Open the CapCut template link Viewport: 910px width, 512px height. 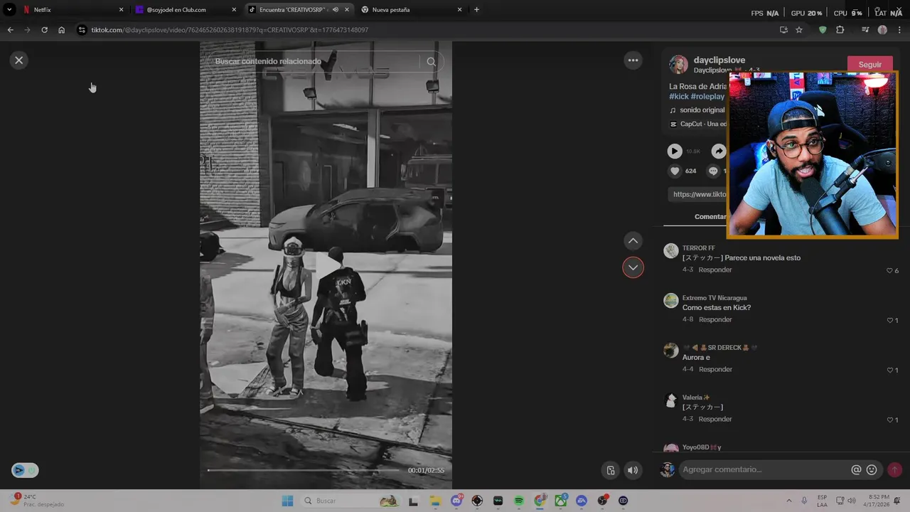(698, 124)
